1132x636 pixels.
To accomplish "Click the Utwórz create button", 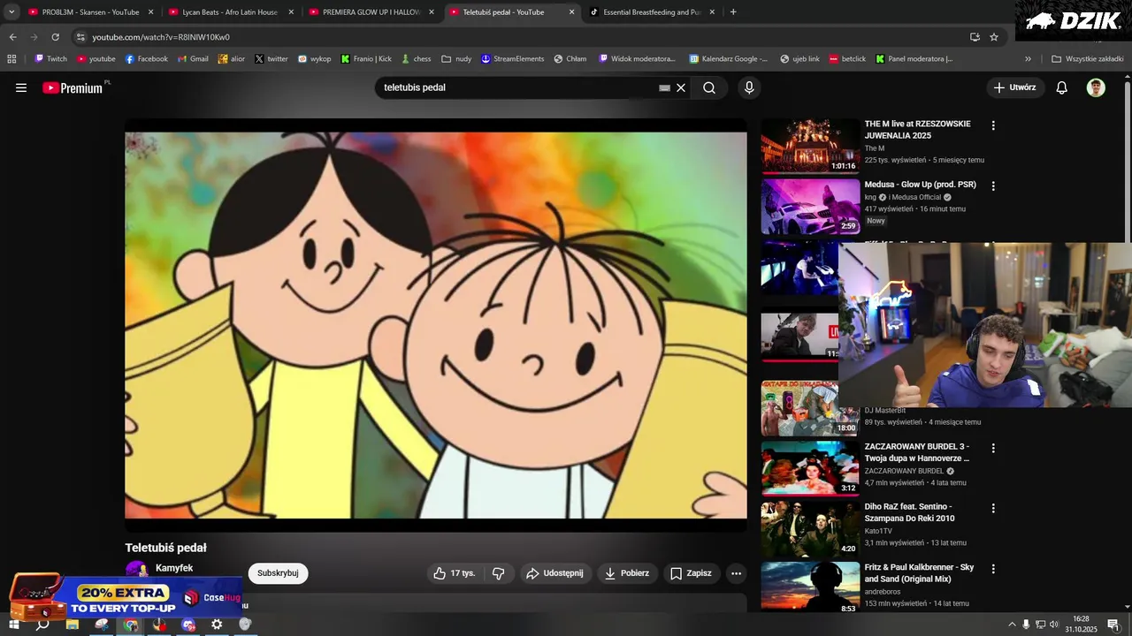I will pyautogui.click(x=1015, y=87).
